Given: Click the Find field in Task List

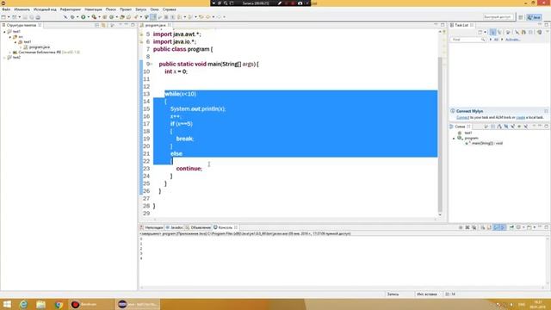Looking at the screenshot, I should click(x=468, y=40).
